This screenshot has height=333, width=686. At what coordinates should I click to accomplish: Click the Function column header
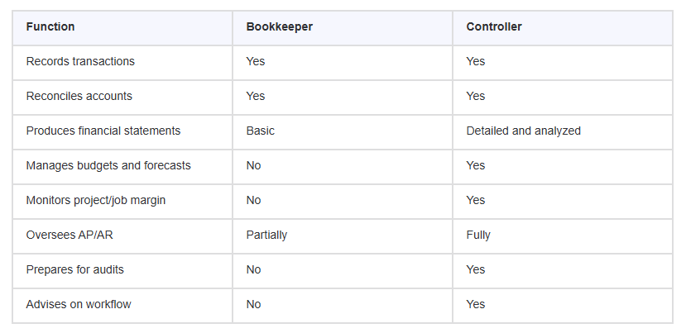(x=50, y=26)
